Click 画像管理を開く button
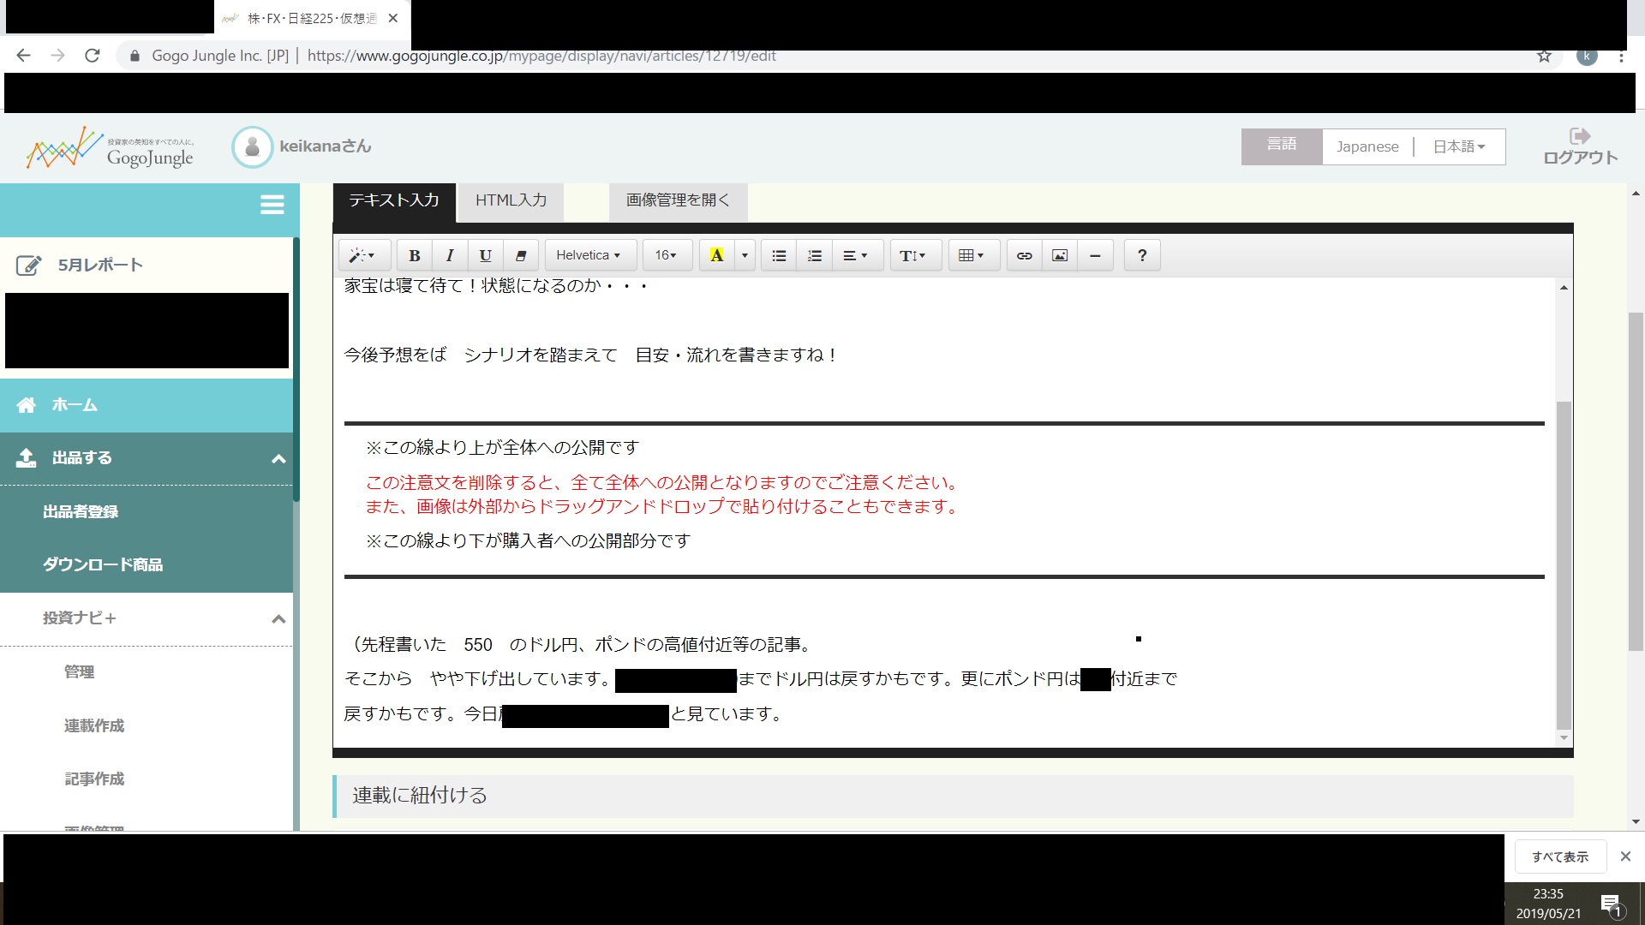 (678, 200)
